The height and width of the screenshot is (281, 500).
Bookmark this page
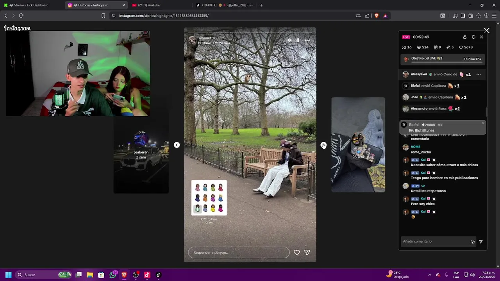(103, 16)
